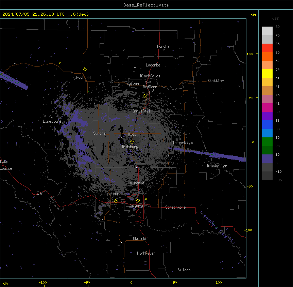The height and width of the screenshot is (287, 293).
Task: Click the Vulcan label
Action: pos(184,270)
